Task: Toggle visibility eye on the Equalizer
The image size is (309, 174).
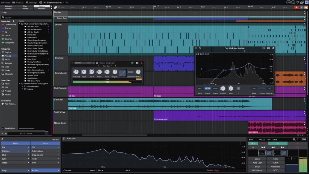Action: click(264, 48)
